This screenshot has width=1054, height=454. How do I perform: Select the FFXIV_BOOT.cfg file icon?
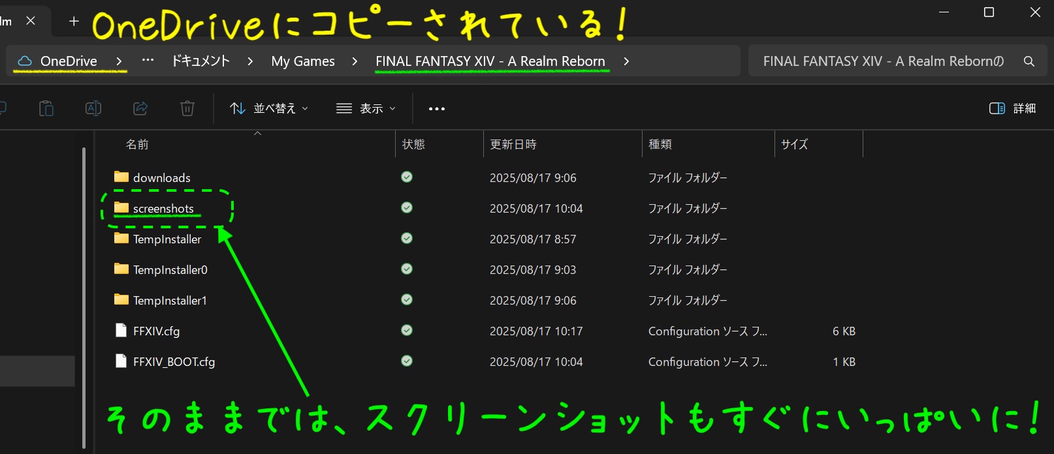[121, 361]
